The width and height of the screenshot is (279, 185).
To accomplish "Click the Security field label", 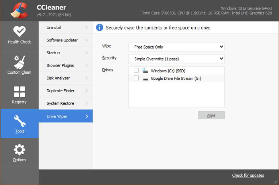I will [109, 58].
